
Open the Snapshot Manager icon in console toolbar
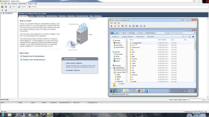pyautogui.click(x=134, y=26)
